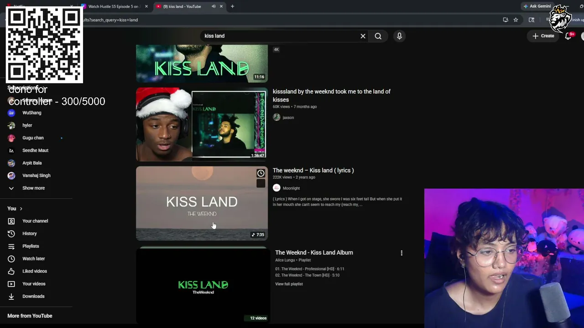
Task: Open Downloads from sidebar
Action: click(33, 297)
